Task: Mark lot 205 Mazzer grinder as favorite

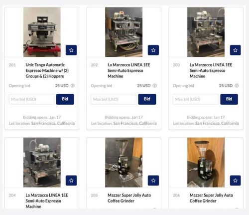Action: pos(153,181)
